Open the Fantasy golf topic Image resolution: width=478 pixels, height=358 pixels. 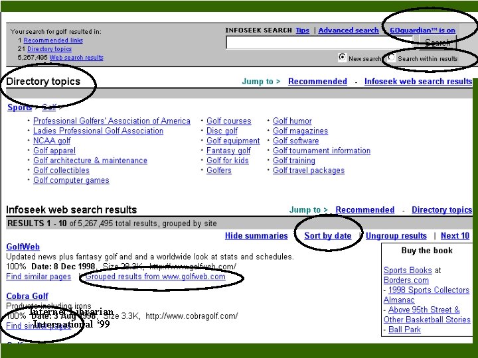228,150
